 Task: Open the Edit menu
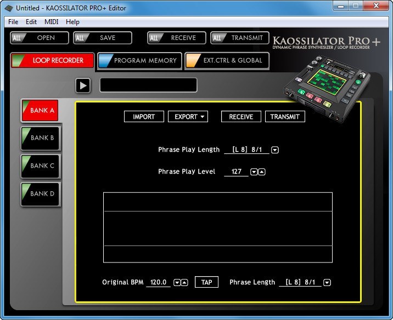[31, 22]
